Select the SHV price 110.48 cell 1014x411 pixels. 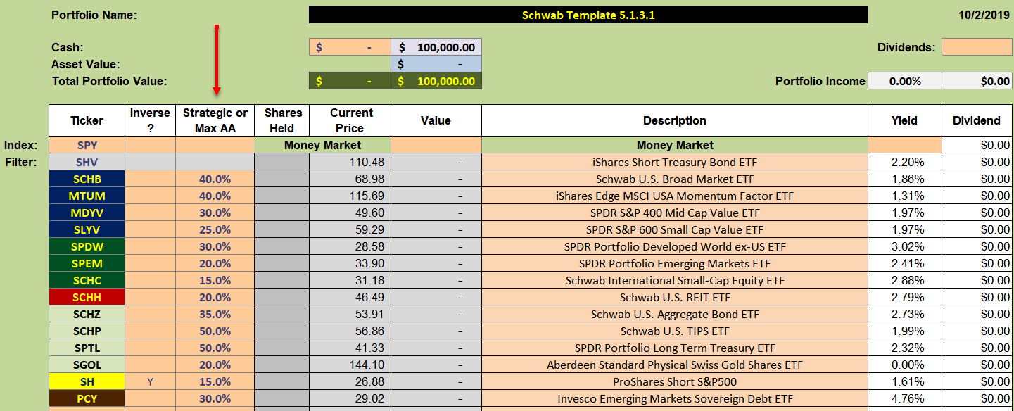click(350, 162)
